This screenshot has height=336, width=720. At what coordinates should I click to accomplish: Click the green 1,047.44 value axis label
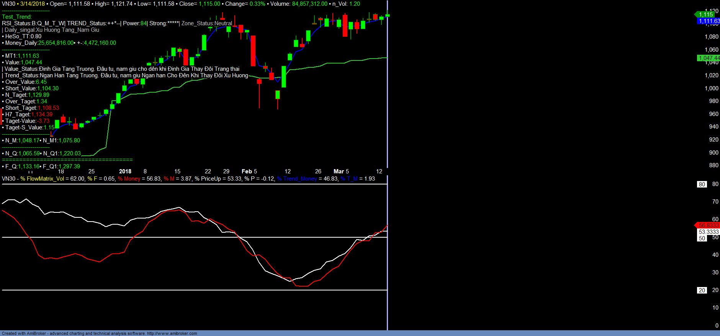point(709,58)
